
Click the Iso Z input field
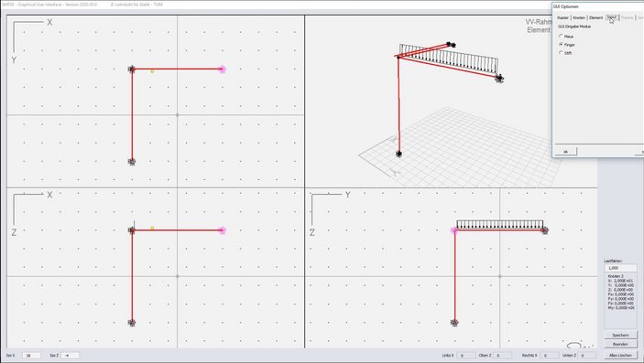click(70, 356)
